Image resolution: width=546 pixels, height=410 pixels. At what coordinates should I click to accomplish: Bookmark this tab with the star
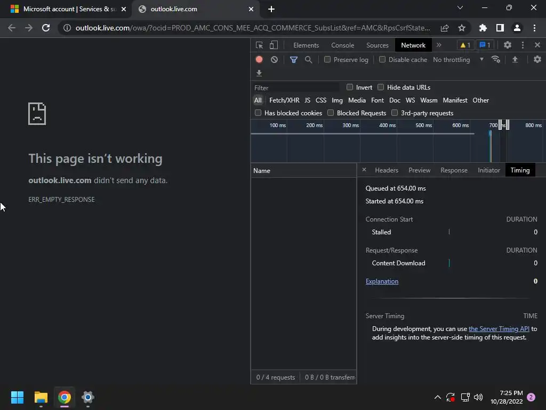[462, 28]
